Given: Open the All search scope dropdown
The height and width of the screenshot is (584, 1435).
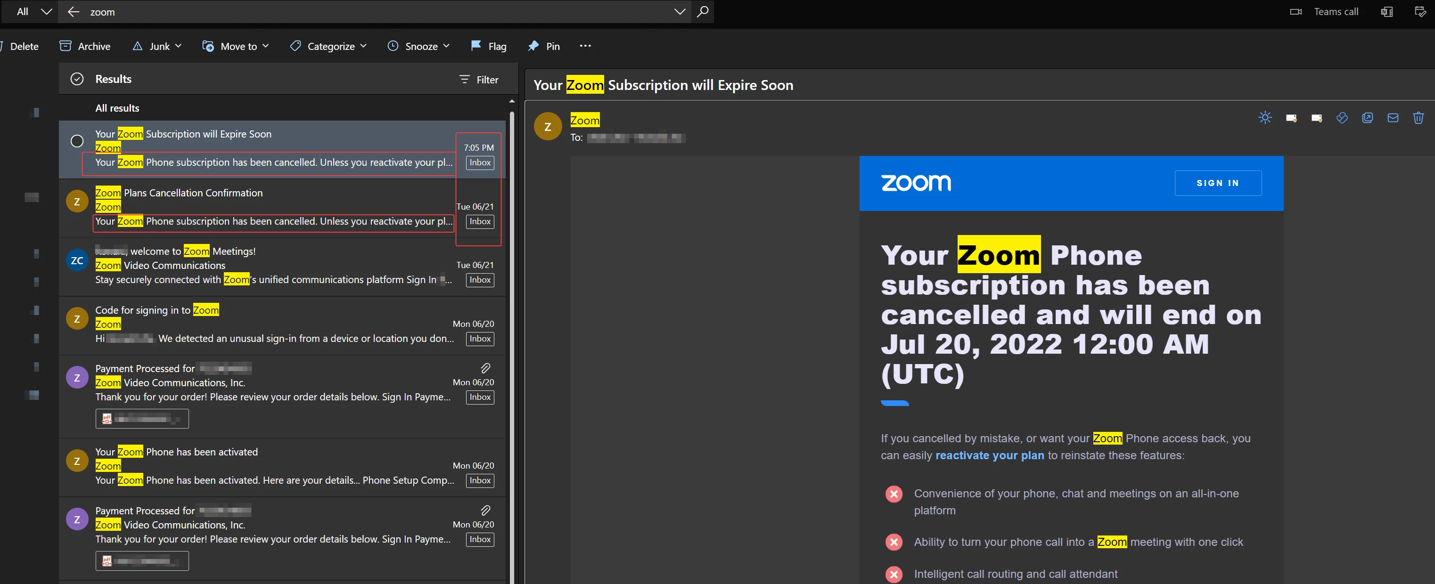Looking at the screenshot, I should pyautogui.click(x=33, y=12).
